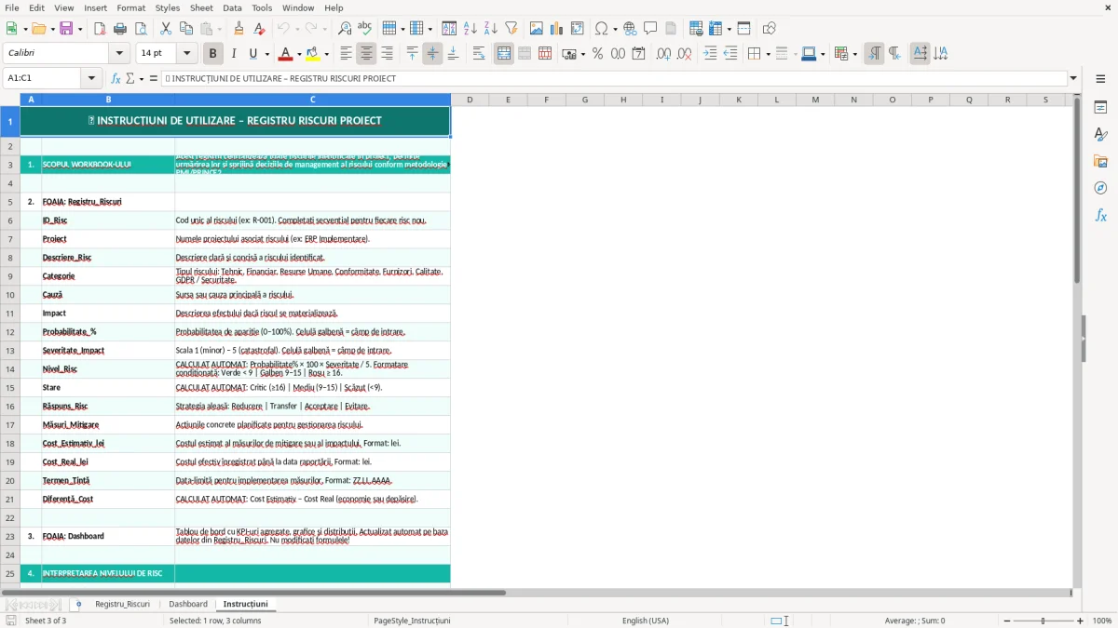Toggle Bold formatting

213,54
